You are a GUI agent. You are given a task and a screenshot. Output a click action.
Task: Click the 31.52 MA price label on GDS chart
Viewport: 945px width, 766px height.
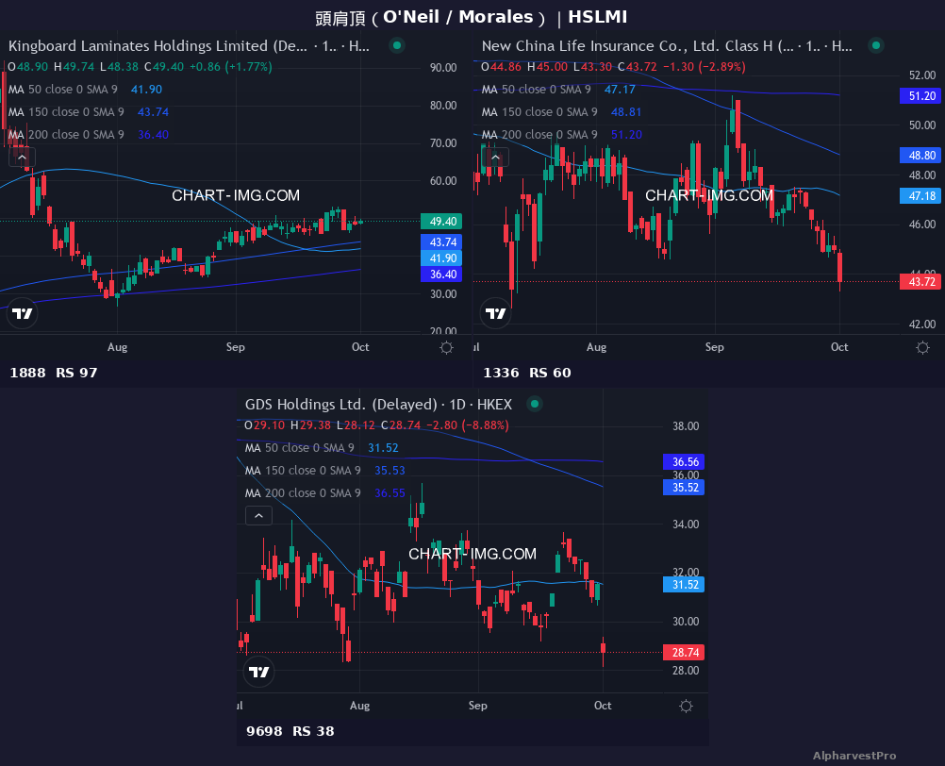(684, 585)
